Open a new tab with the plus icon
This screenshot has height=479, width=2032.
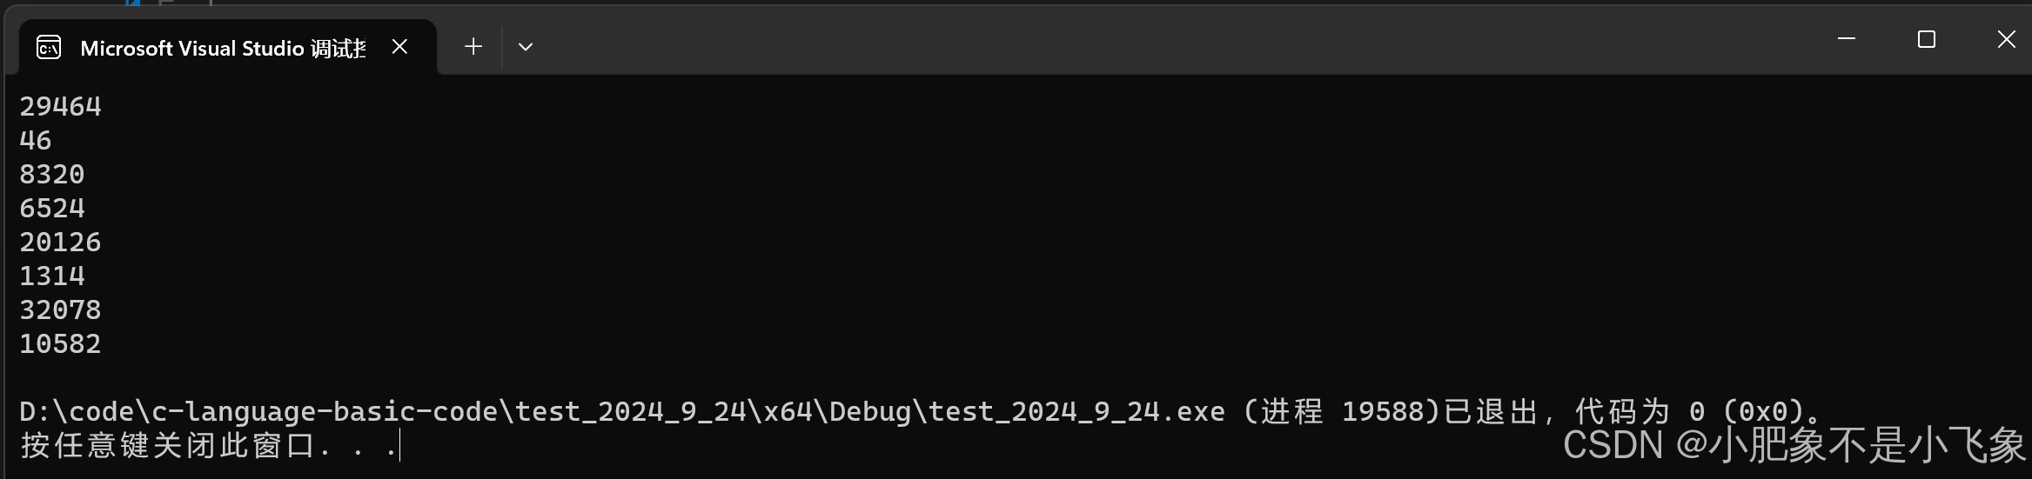tap(473, 47)
